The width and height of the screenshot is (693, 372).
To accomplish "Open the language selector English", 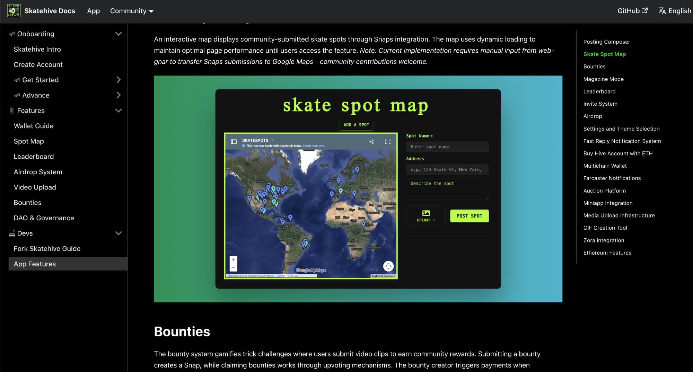I will 674,11.
